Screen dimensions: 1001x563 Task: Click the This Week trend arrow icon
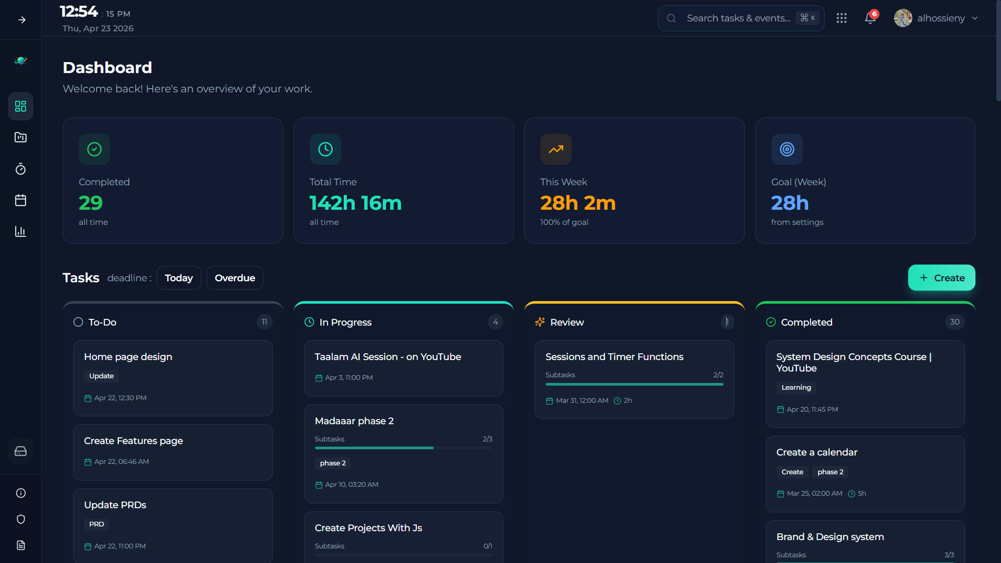pyautogui.click(x=556, y=149)
